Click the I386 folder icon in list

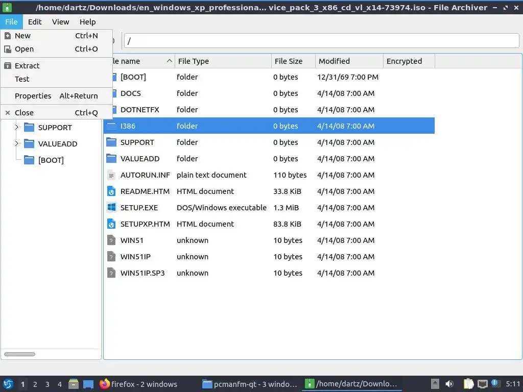tap(111, 126)
